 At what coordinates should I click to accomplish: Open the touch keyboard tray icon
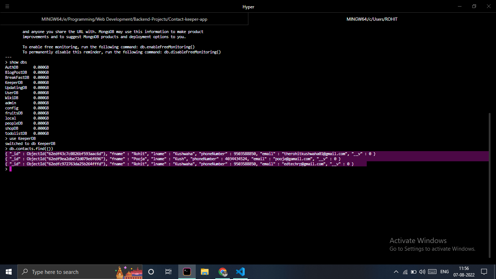(432, 272)
